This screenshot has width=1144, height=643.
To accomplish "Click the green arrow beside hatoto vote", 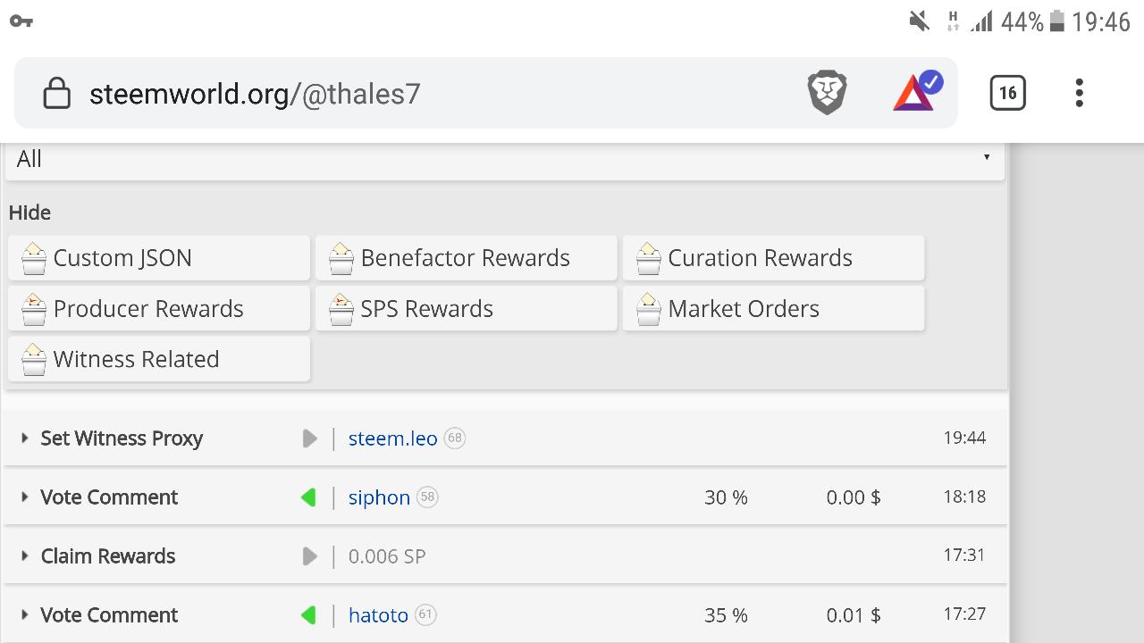I will point(308,615).
